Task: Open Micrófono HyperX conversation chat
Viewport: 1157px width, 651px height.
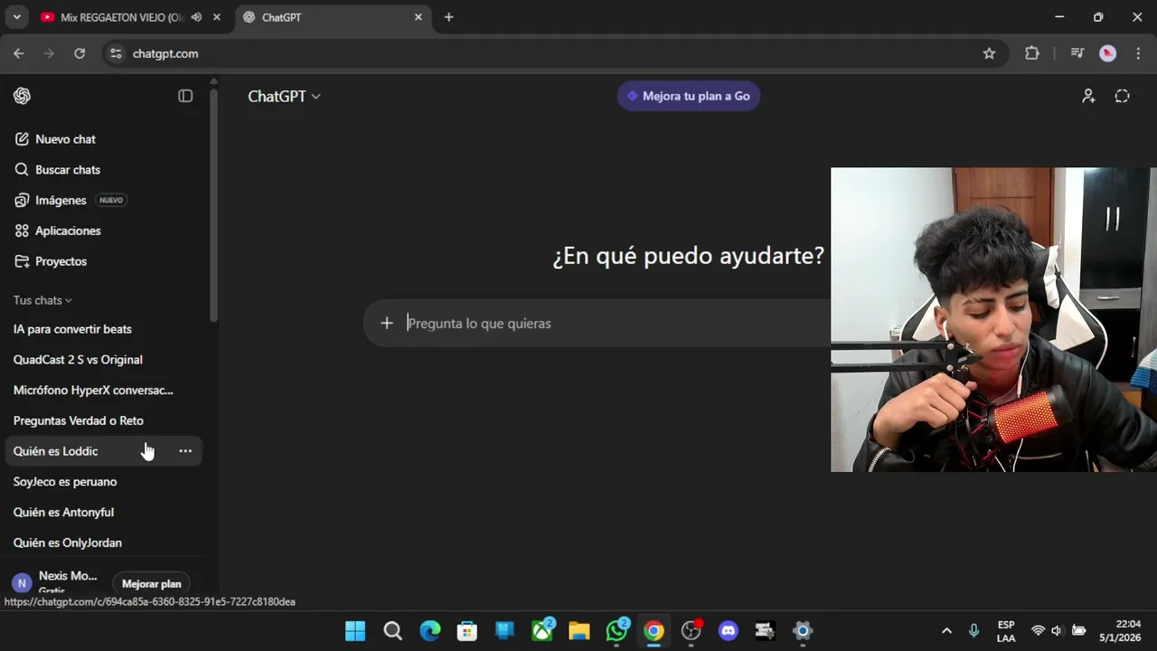Action: pos(104,391)
